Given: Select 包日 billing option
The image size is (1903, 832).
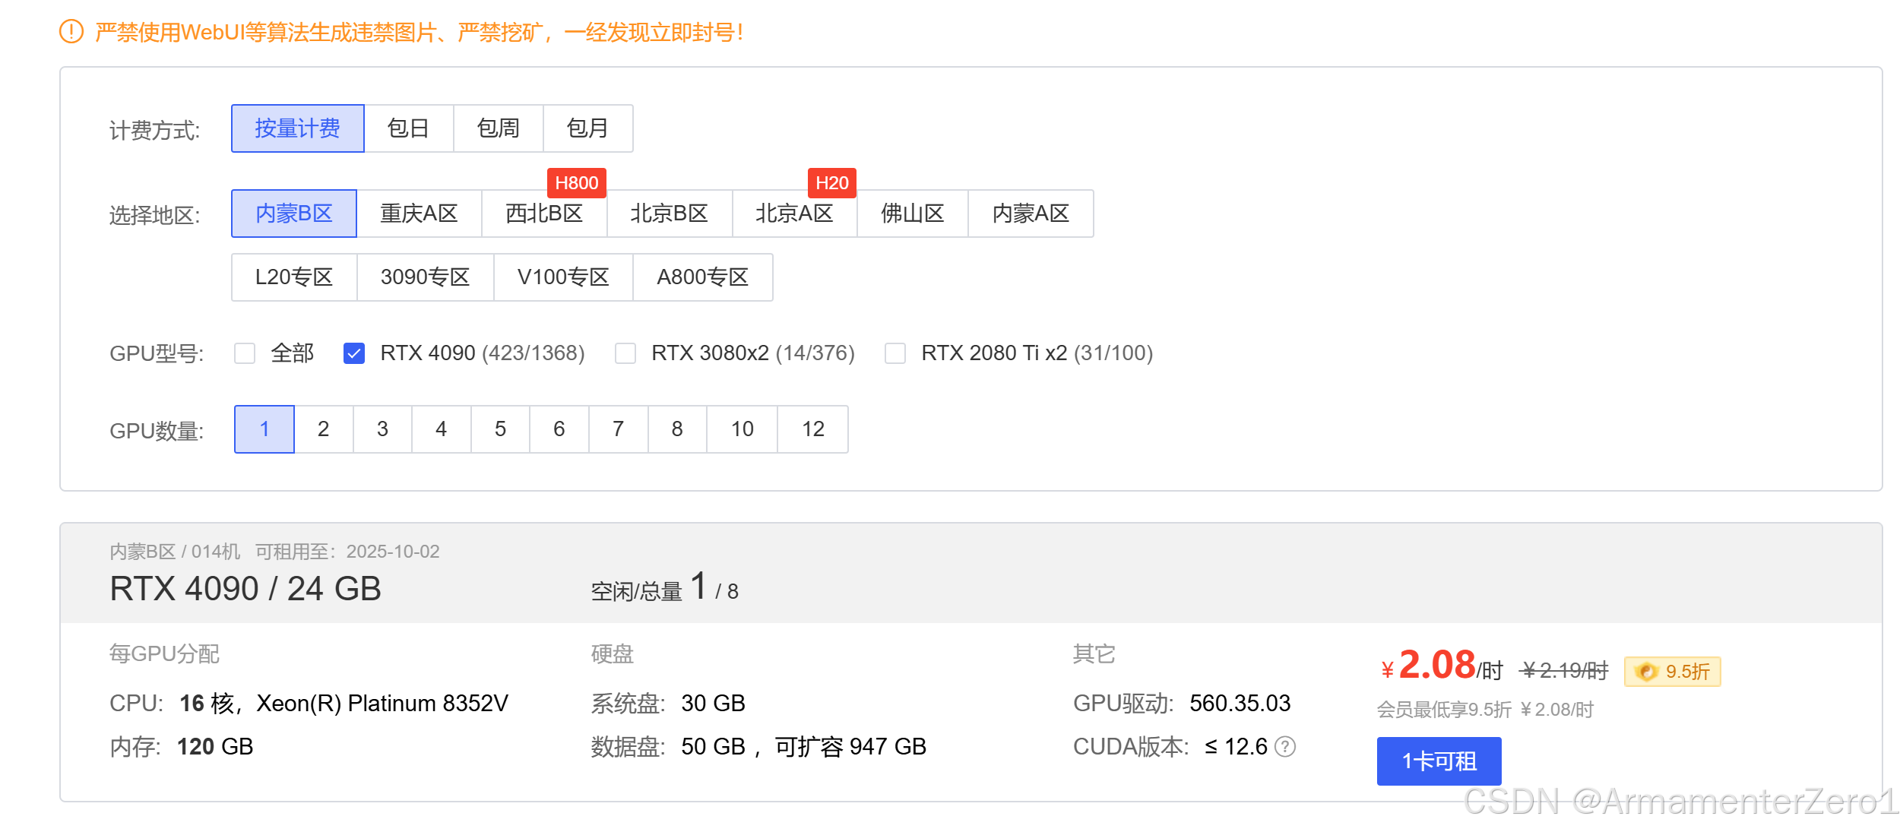Looking at the screenshot, I should [409, 128].
